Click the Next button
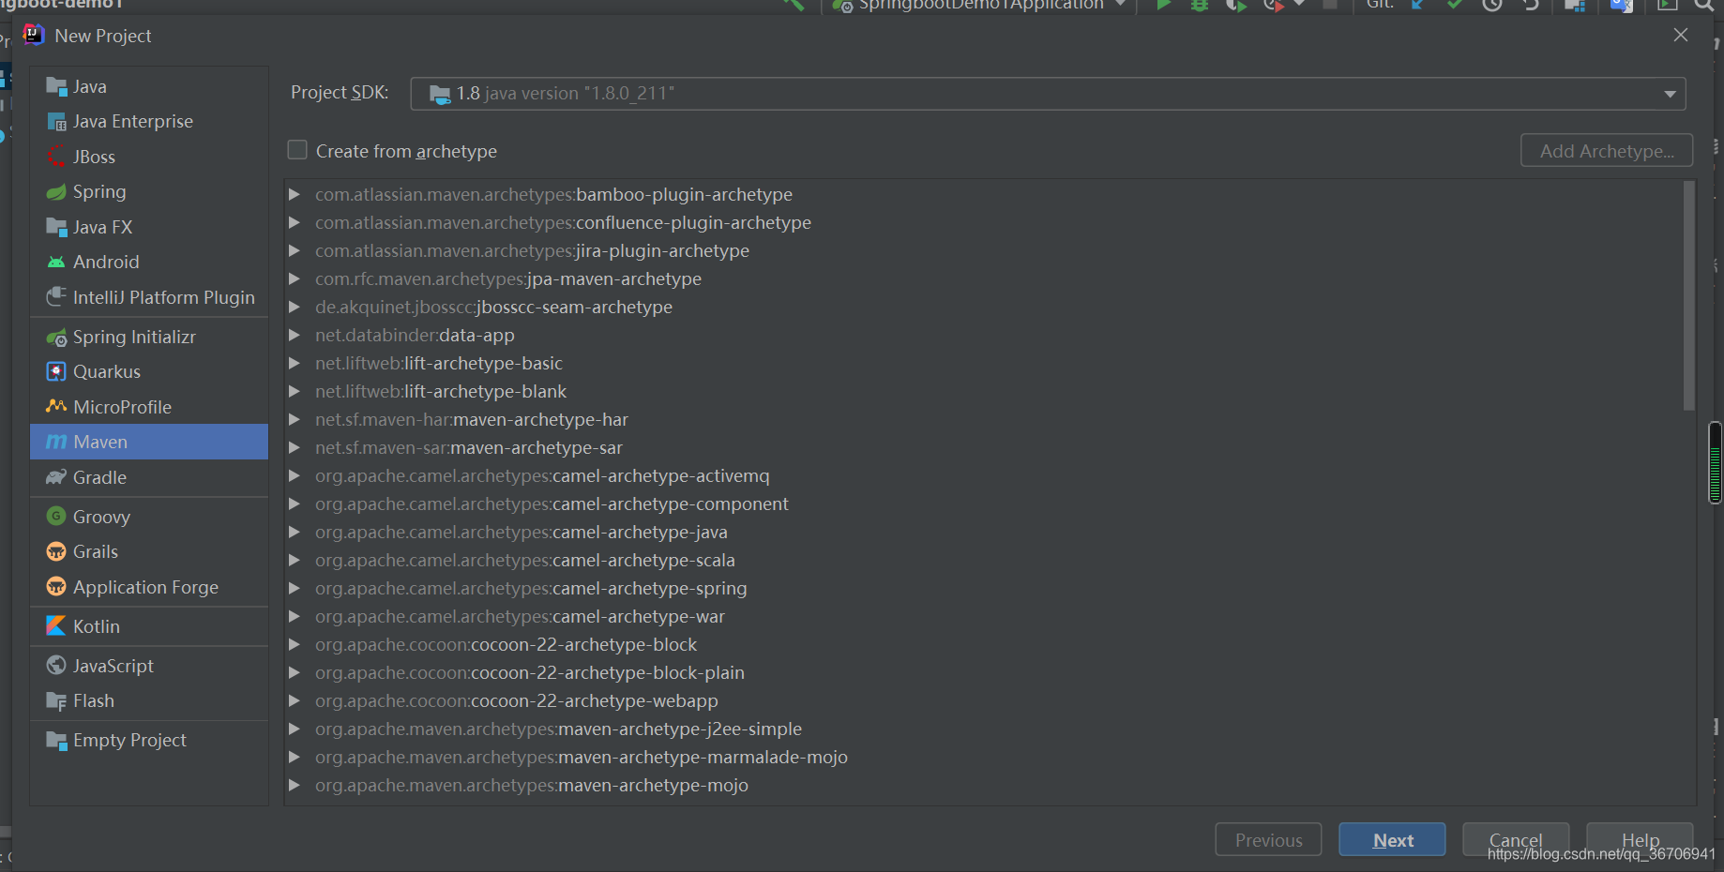This screenshot has width=1724, height=872. (x=1392, y=840)
